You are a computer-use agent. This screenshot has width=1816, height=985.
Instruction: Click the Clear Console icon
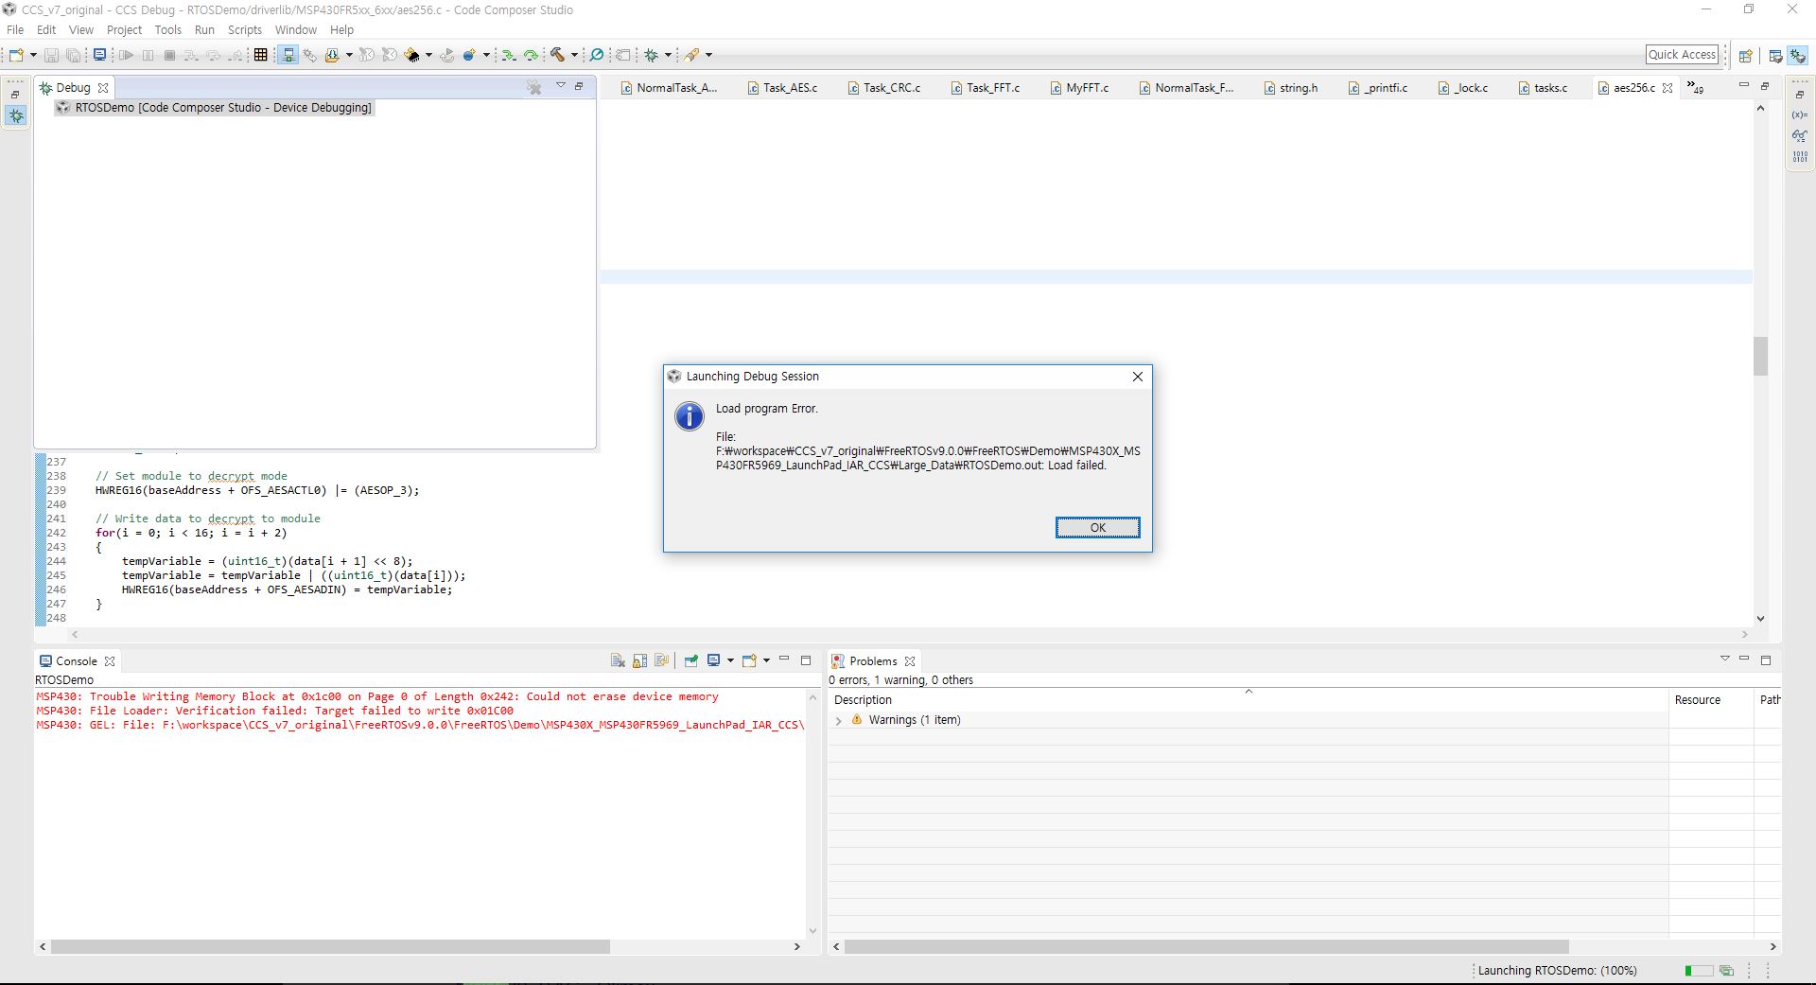coord(618,660)
